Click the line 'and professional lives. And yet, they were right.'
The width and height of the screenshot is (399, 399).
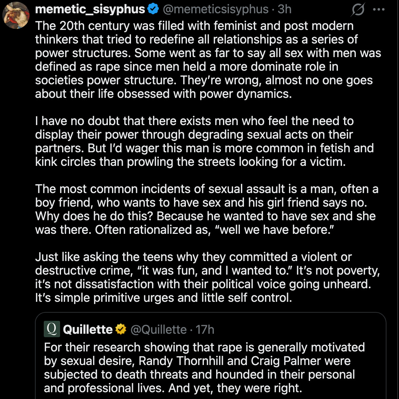173,388
